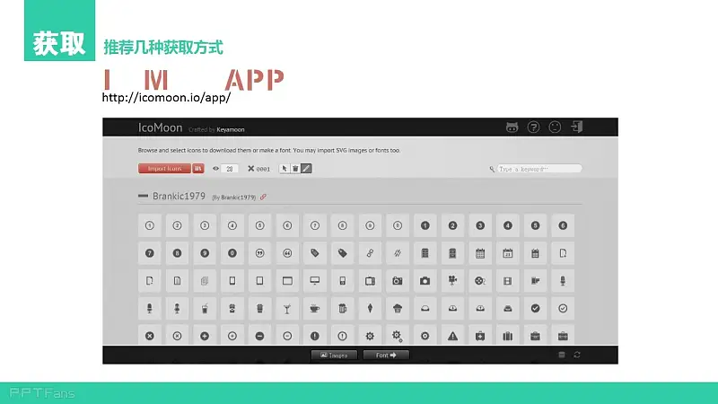This screenshot has width=718, height=404.
Task: Select the filled plus circle icon
Action: (205, 336)
